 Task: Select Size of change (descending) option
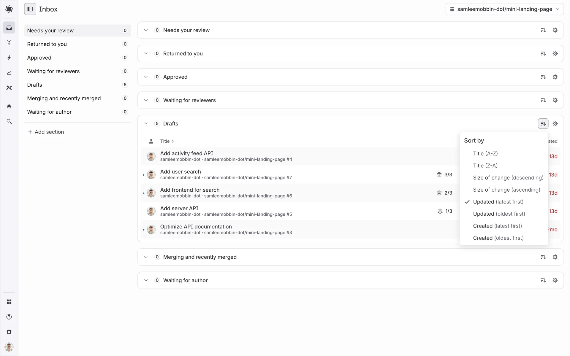pos(508,178)
